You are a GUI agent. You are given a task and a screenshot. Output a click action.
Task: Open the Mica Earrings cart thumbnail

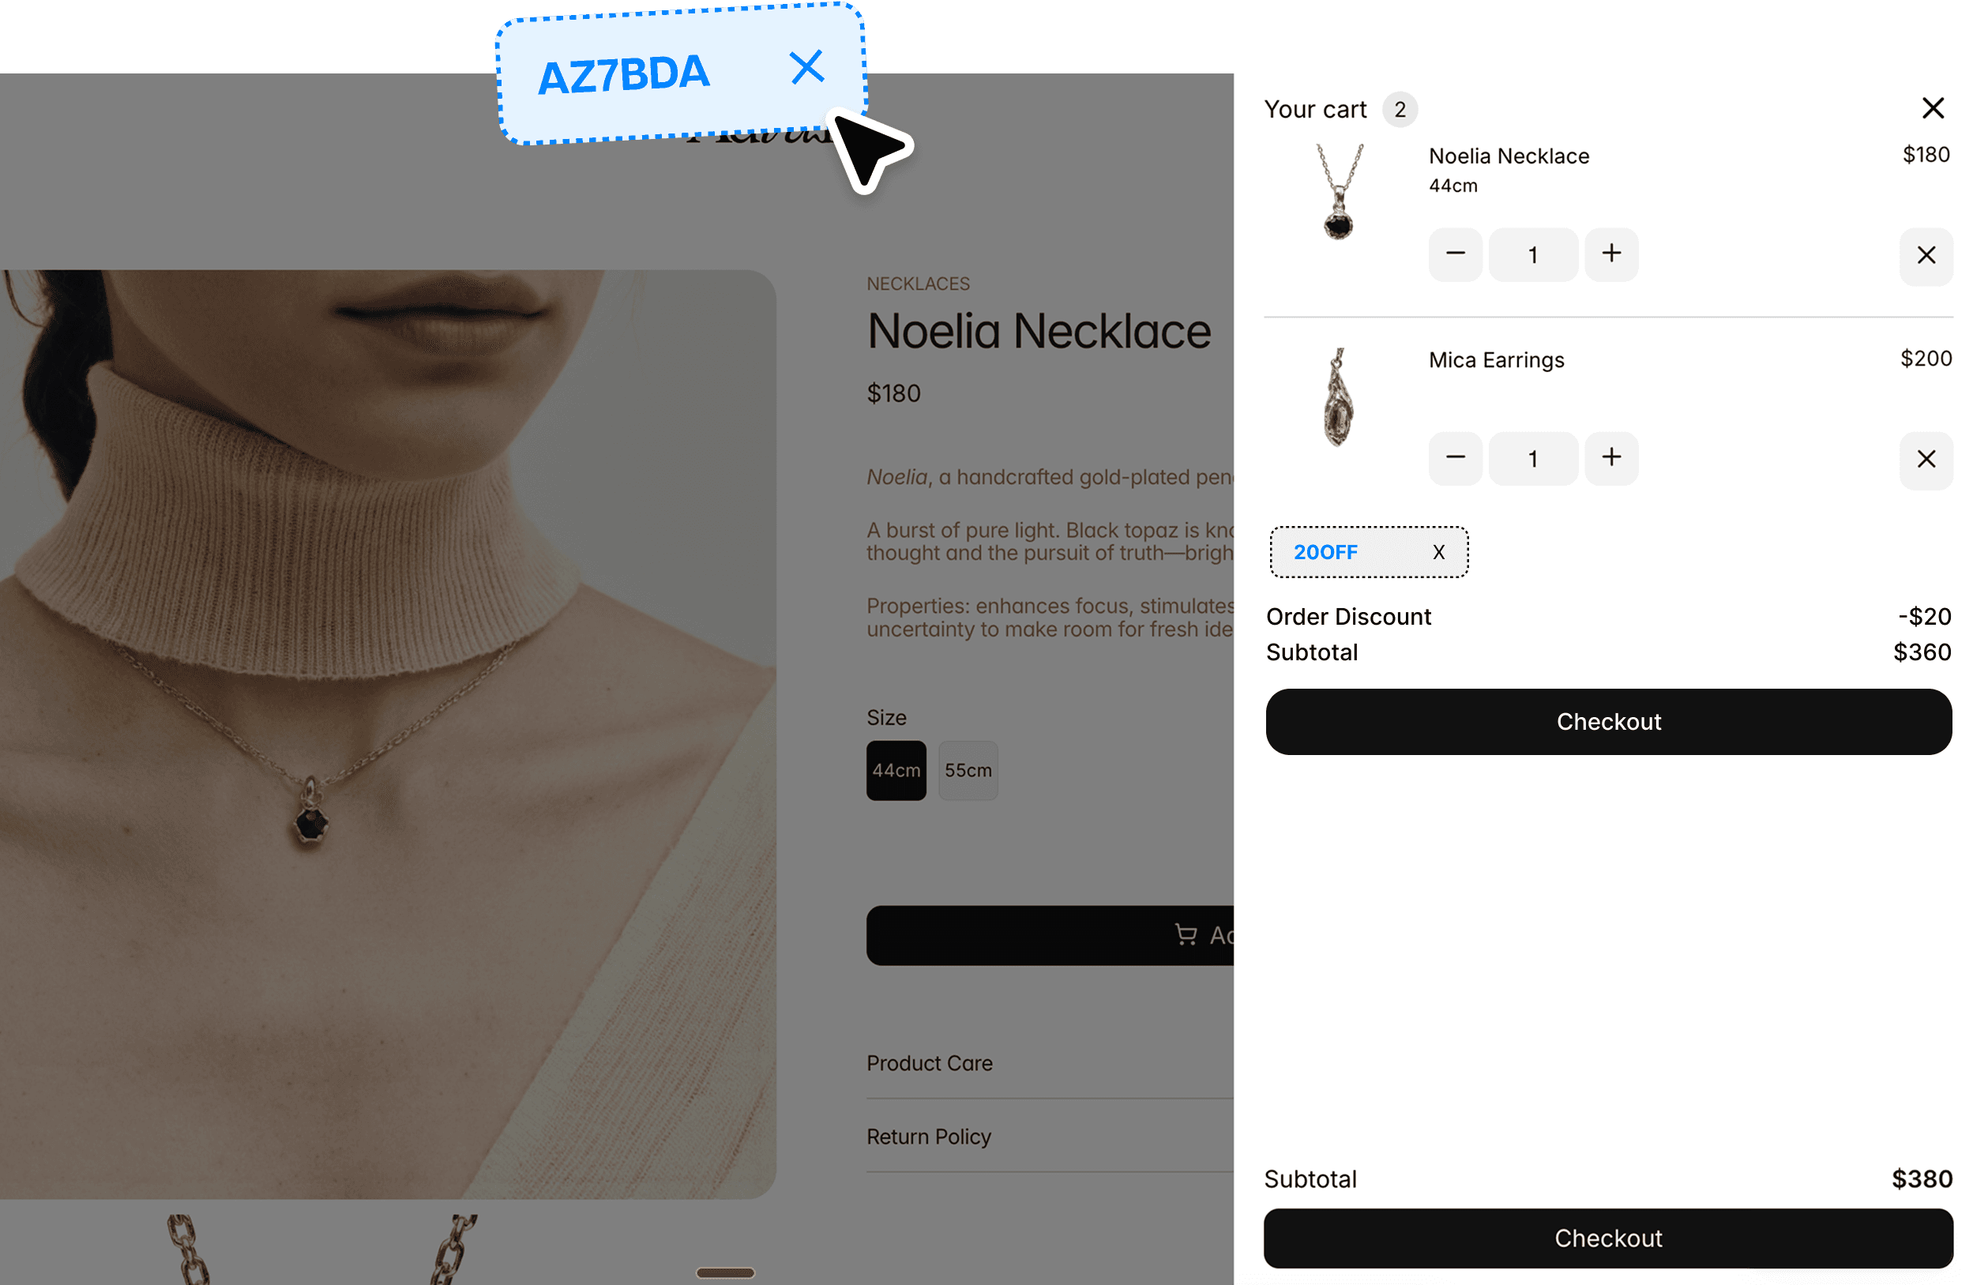pyautogui.click(x=1338, y=396)
